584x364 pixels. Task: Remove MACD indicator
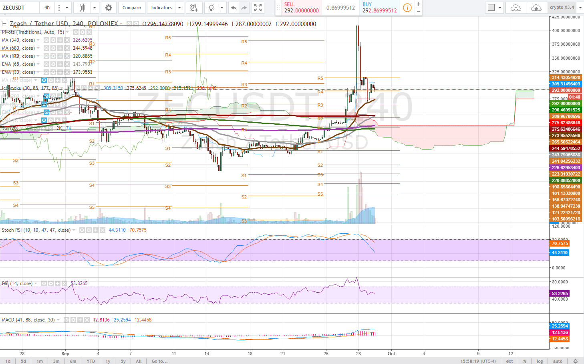click(x=87, y=320)
